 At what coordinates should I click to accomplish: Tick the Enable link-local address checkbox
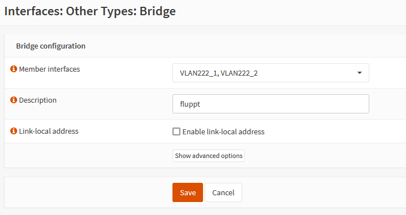click(176, 131)
